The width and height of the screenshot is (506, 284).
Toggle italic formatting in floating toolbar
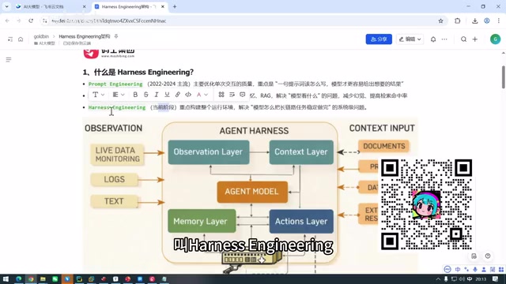(157, 95)
